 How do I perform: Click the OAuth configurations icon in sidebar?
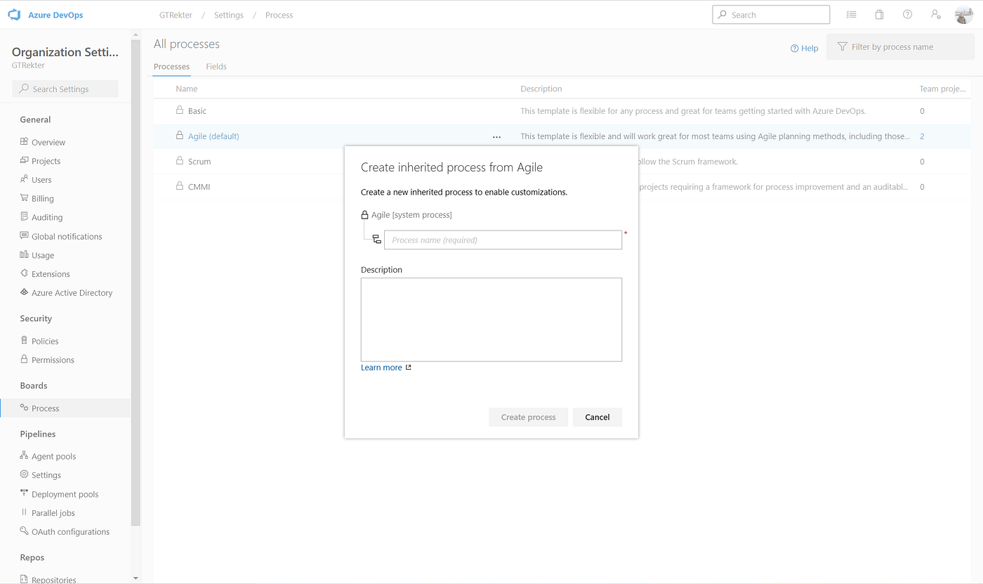point(24,531)
